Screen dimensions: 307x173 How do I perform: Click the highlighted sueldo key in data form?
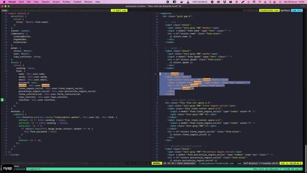[23, 86]
